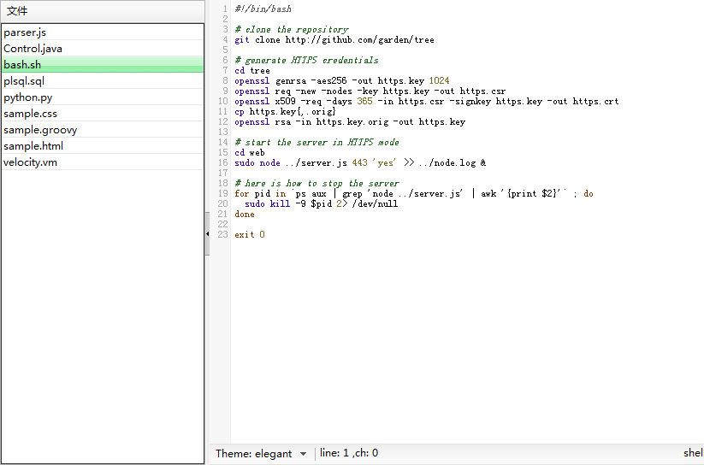Click the line and column status indicator
704x465 pixels.
(349, 454)
